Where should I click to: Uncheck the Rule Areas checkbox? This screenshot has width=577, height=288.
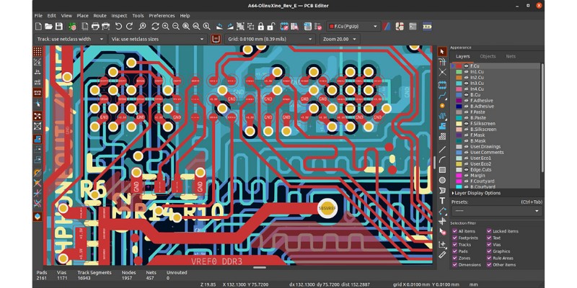(x=489, y=258)
